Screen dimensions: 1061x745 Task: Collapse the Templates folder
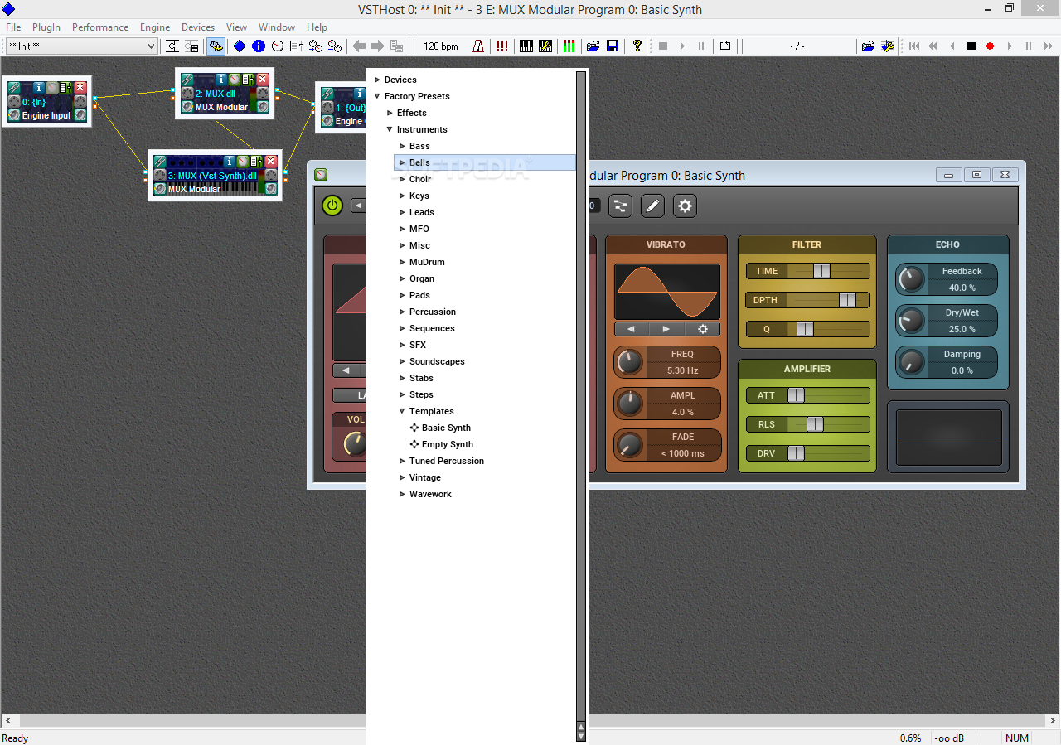(402, 411)
